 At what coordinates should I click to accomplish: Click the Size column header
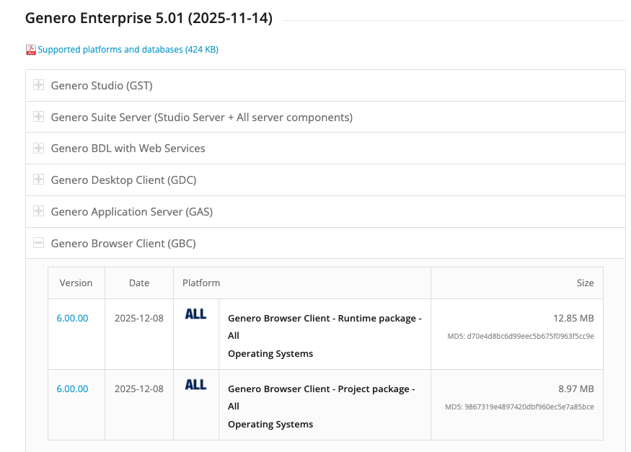(585, 283)
